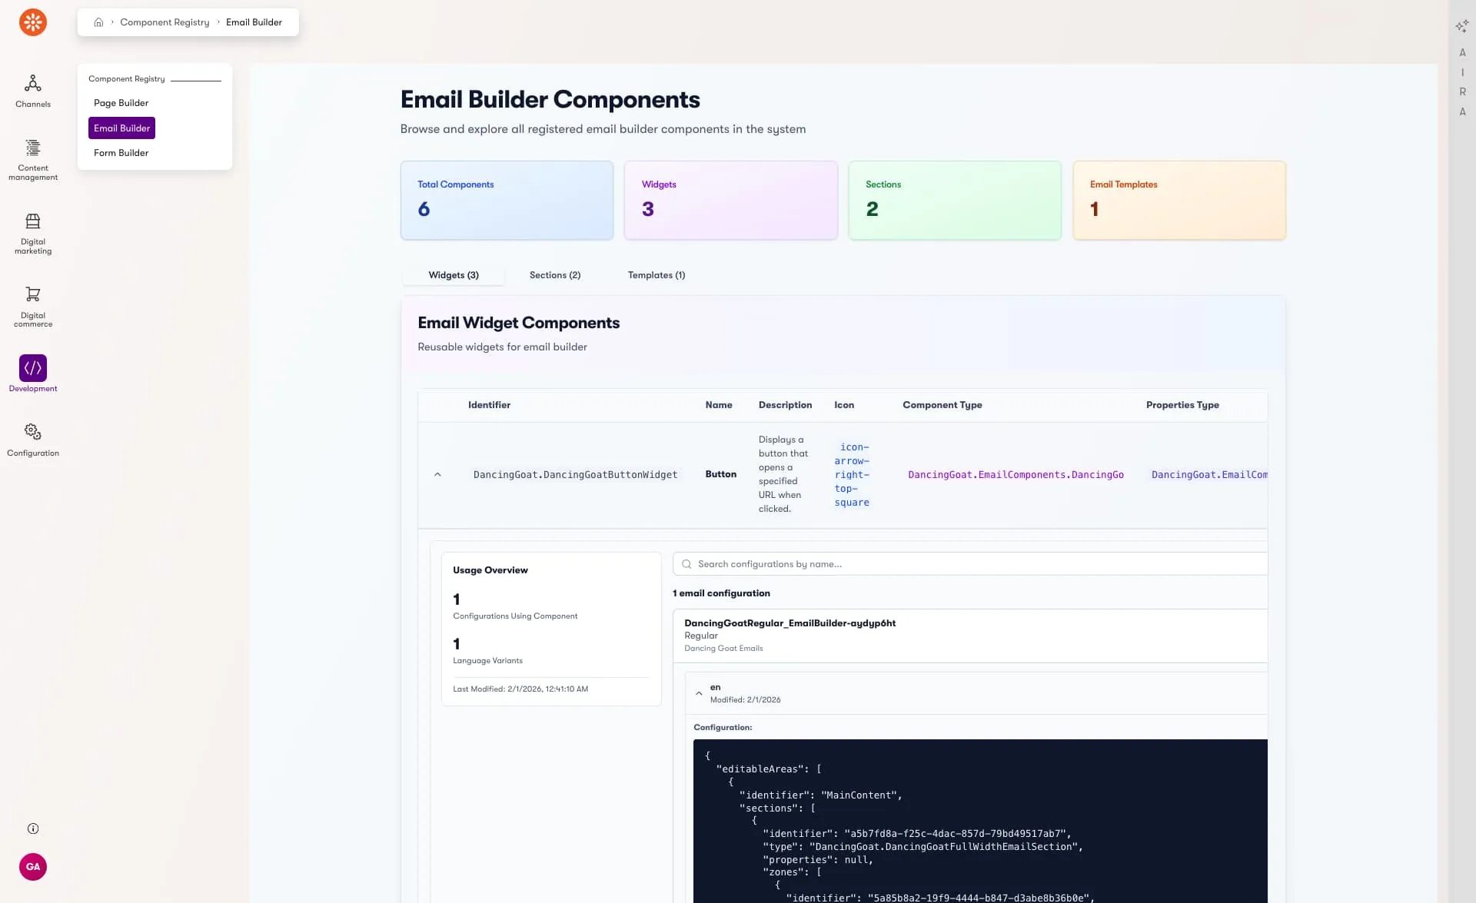This screenshot has width=1476, height=903.
Task: Click home icon in breadcrumb
Action: point(98,22)
